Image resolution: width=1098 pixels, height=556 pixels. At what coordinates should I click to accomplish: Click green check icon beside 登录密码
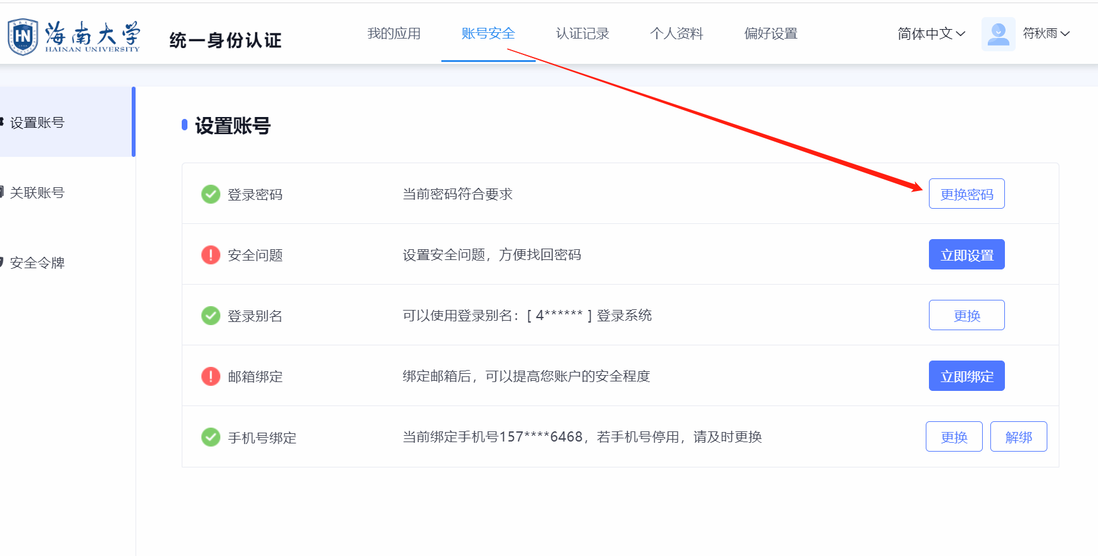(x=211, y=194)
